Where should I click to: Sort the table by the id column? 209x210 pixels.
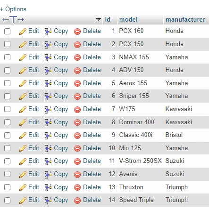pyautogui.click(x=108, y=20)
